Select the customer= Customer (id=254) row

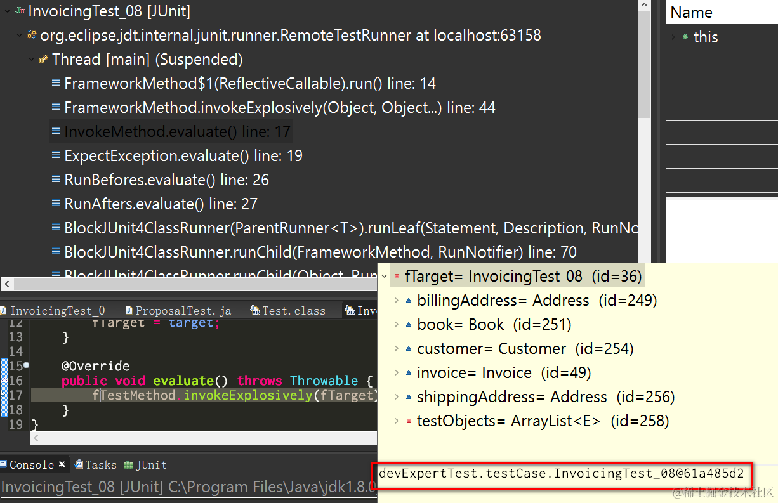(x=525, y=349)
